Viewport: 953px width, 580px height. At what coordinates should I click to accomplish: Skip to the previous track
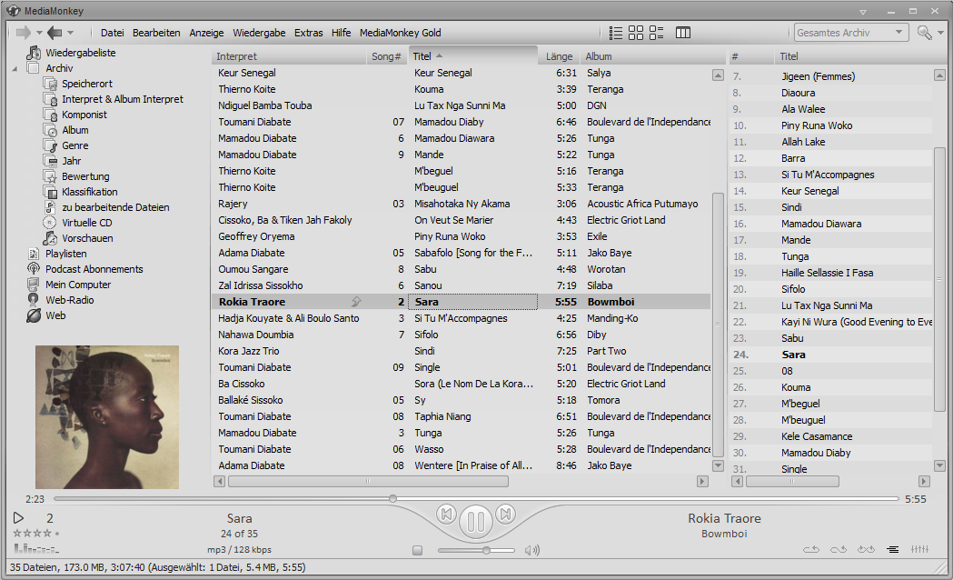tap(446, 515)
